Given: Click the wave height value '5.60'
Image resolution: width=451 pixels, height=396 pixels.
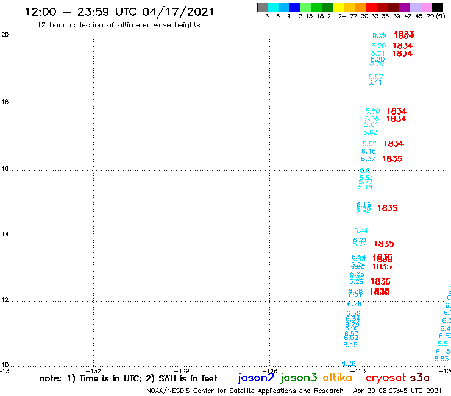Looking at the screenshot, I should [372, 111].
